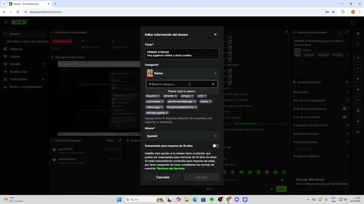364x204 pixels.
Task: Edit stream info with pencil icon
Action: coord(340,32)
